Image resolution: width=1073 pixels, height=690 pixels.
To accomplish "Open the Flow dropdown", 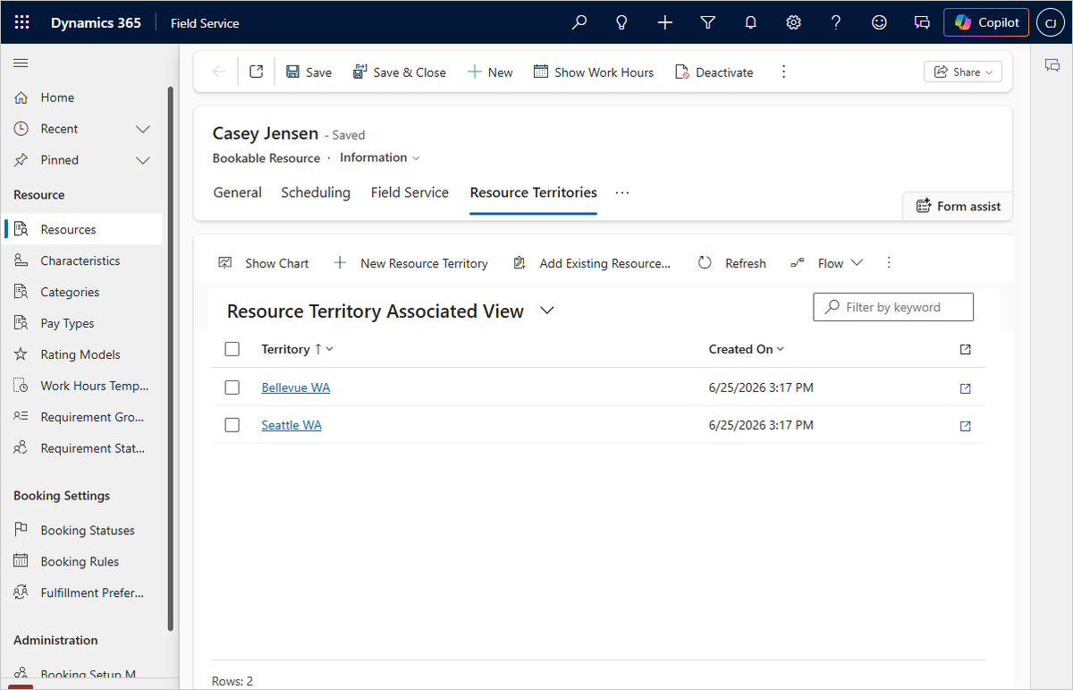I will 827,263.
